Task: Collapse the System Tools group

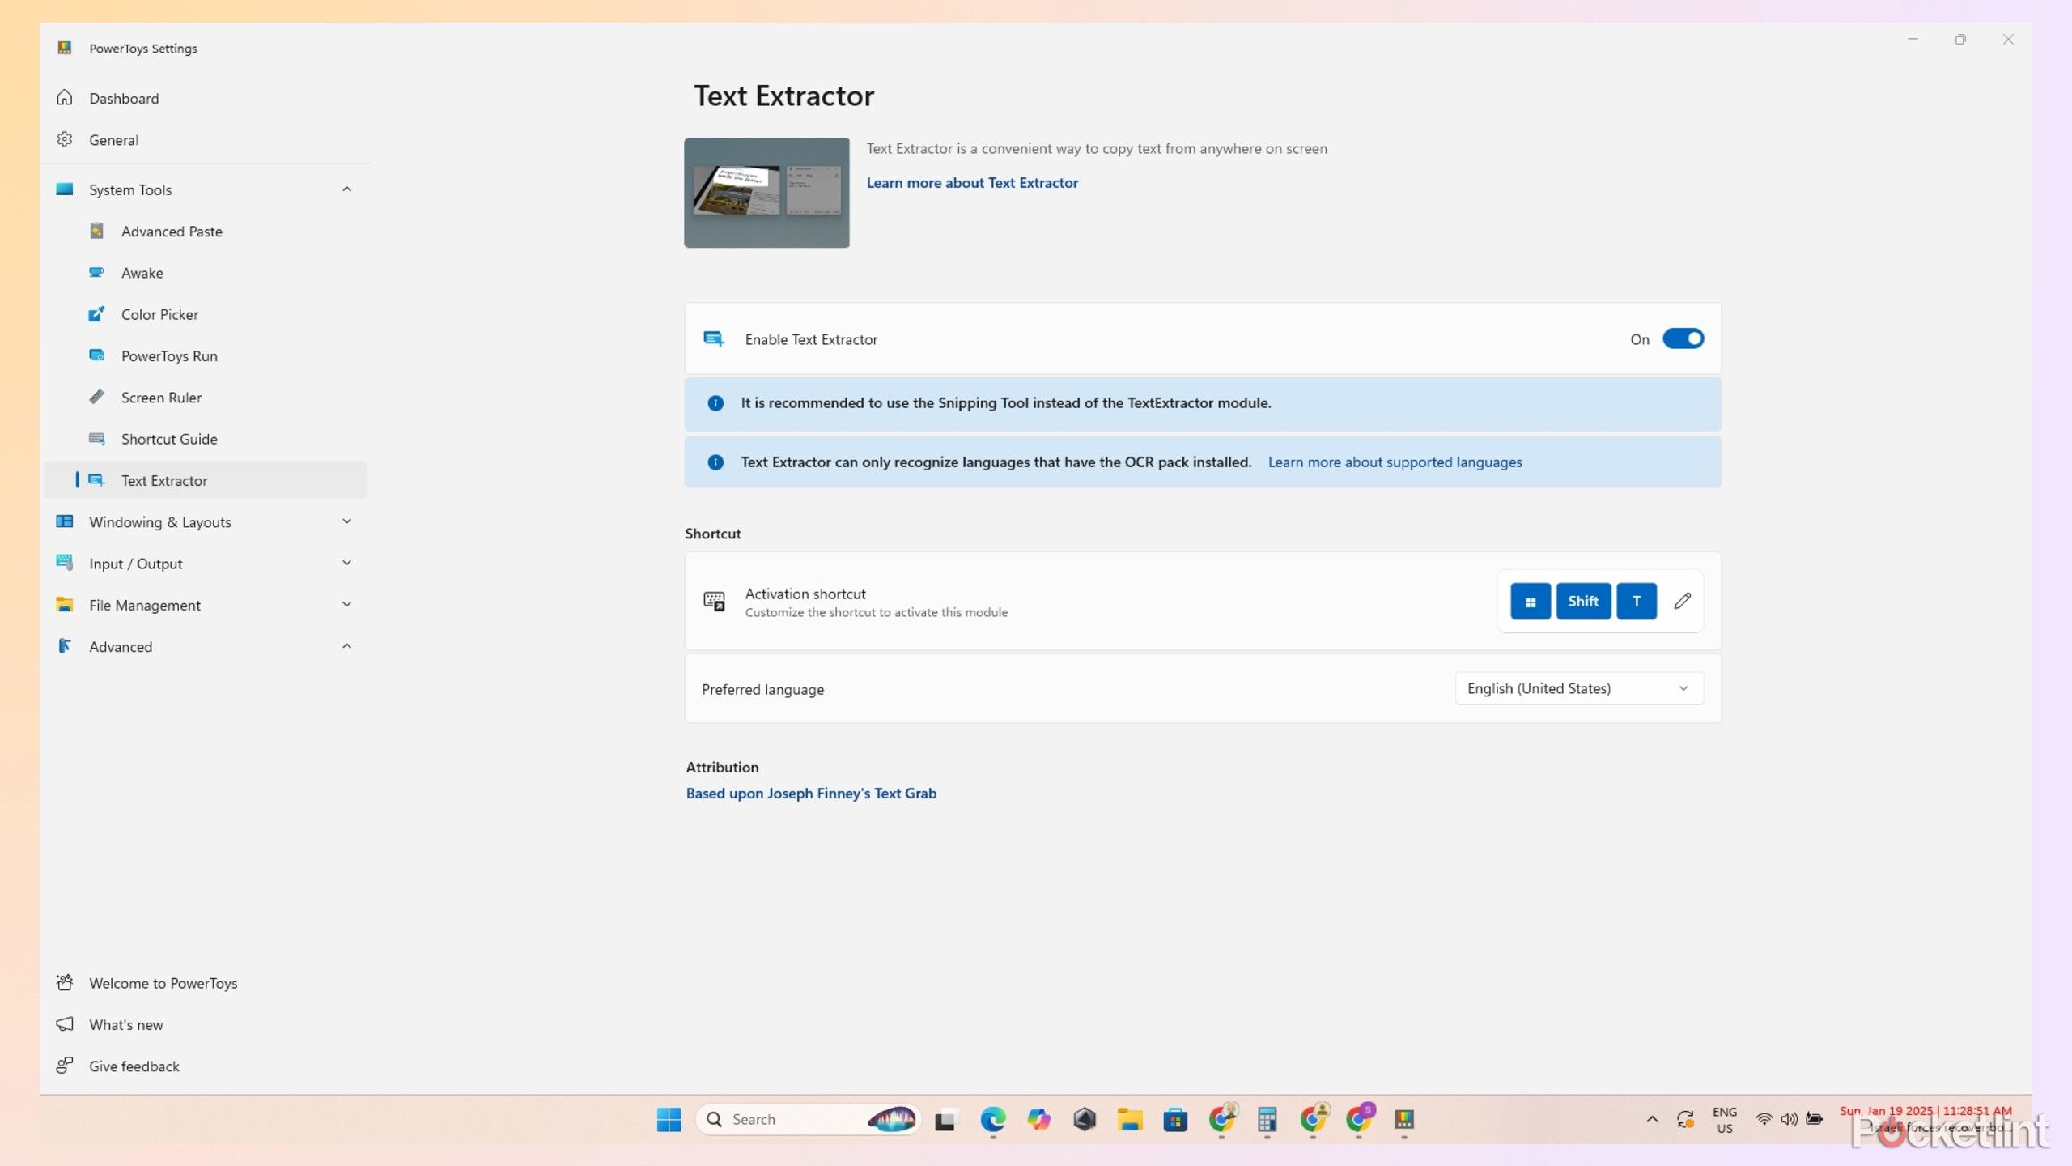Action: click(x=346, y=189)
